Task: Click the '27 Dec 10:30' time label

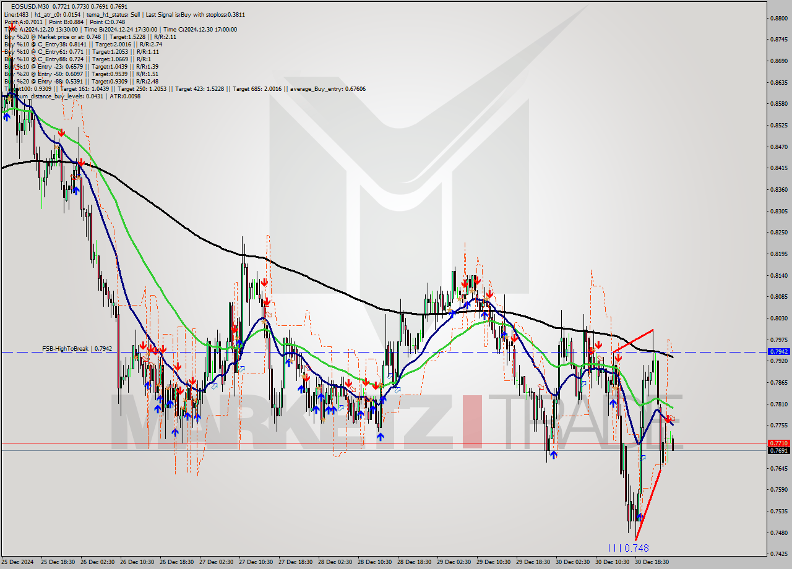Action: [x=256, y=562]
